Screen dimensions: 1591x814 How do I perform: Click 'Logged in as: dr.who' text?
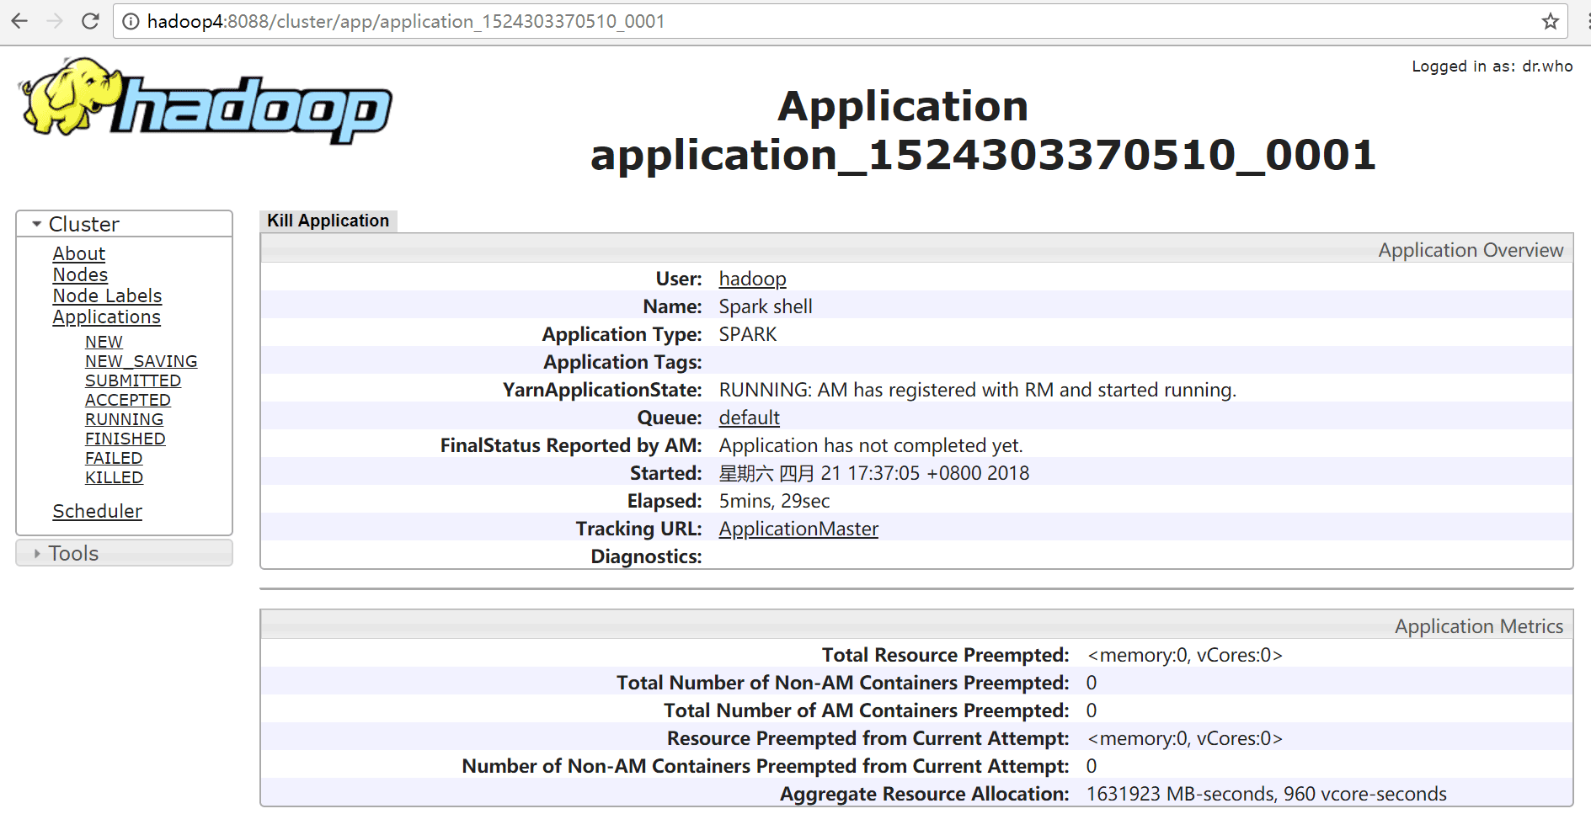click(x=1492, y=66)
